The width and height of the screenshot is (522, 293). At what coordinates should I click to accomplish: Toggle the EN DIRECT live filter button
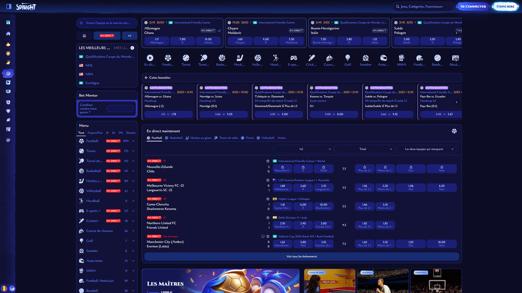click(x=107, y=36)
